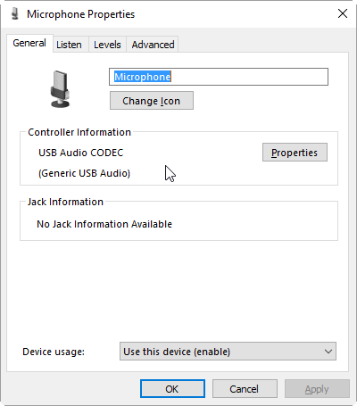Expand the Device usage dropdown arrow
357x406 pixels.
click(328, 352)
